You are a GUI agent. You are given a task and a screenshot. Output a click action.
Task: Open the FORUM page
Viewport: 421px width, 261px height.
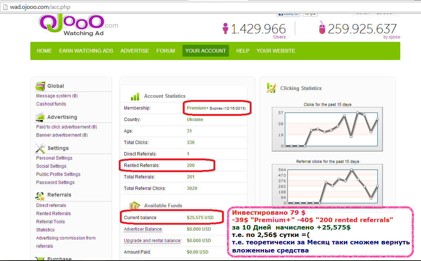(x=166, y=51)
